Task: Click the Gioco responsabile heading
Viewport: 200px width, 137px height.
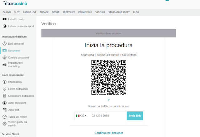Action: coord(12,75)
